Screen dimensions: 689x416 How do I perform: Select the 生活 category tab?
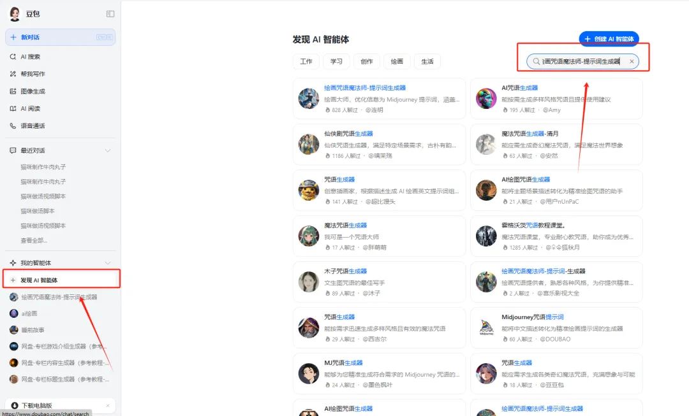pos(427,61)
